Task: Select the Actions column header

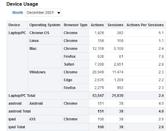Action: click(97, 25)
